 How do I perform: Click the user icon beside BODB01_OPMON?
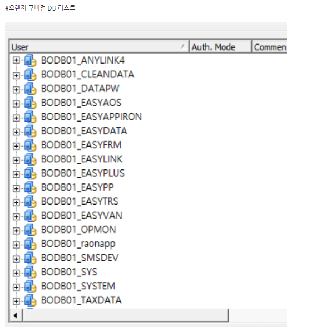tap(30, 230)
